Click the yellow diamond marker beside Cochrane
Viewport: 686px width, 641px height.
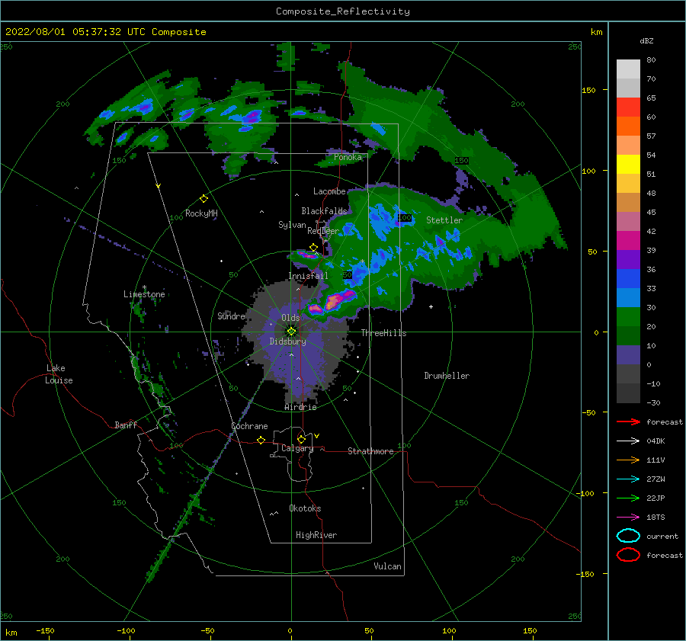tap(261, 440)
